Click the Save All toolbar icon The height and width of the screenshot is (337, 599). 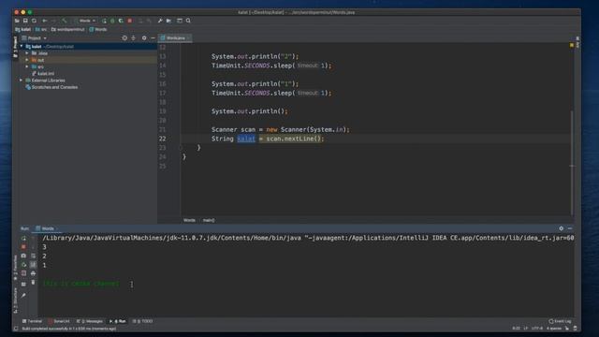click(x=25, y=21)
